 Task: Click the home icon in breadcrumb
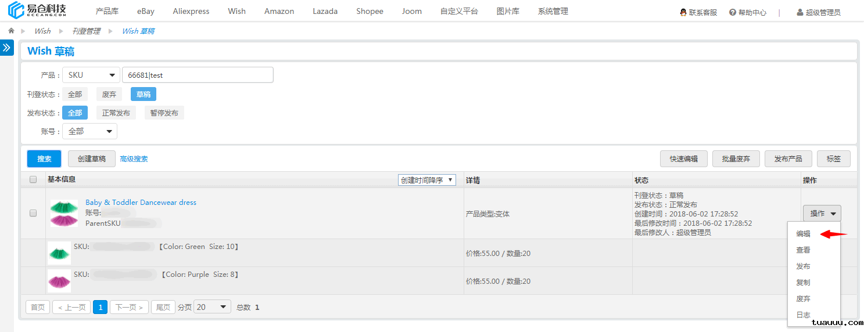click(11, 31)
